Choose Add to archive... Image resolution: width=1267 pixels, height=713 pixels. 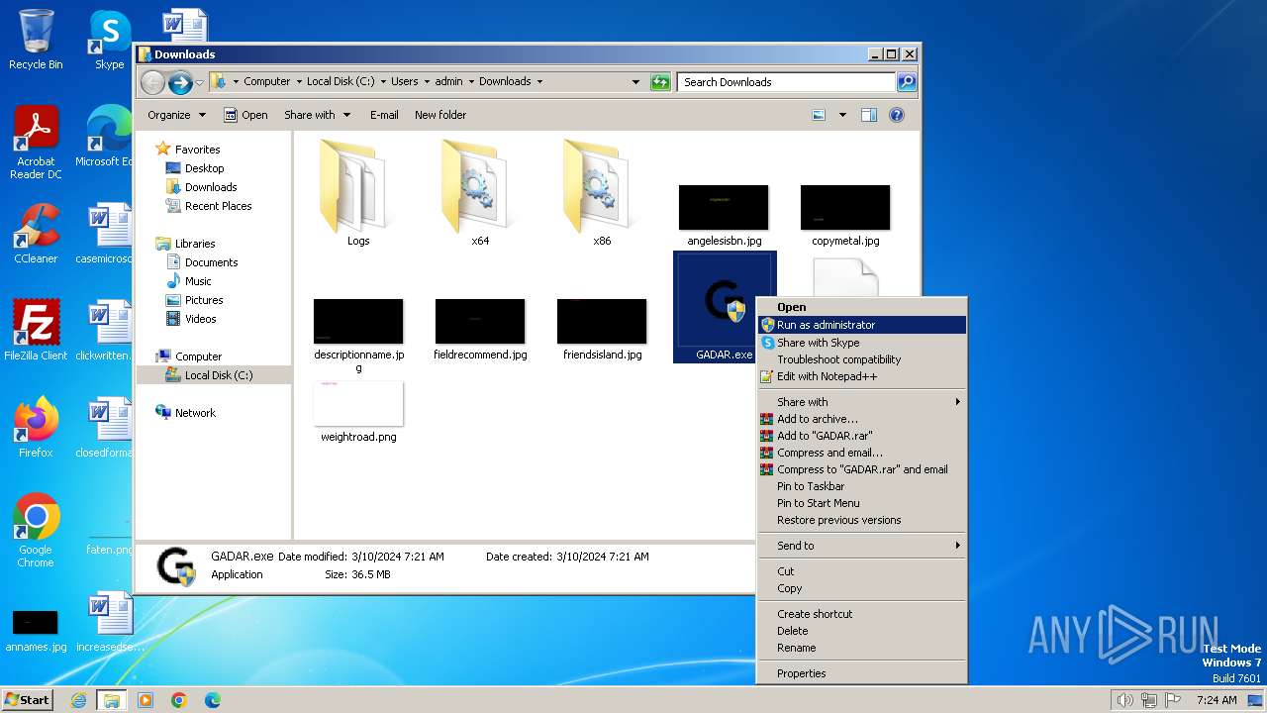862,419
